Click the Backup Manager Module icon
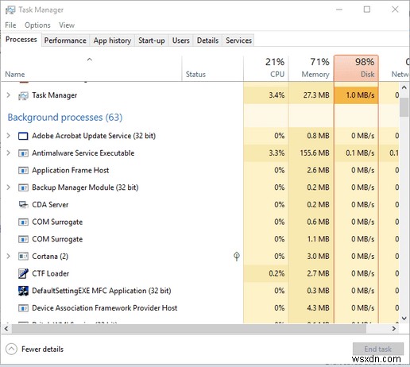 click(x=23, y=187)
